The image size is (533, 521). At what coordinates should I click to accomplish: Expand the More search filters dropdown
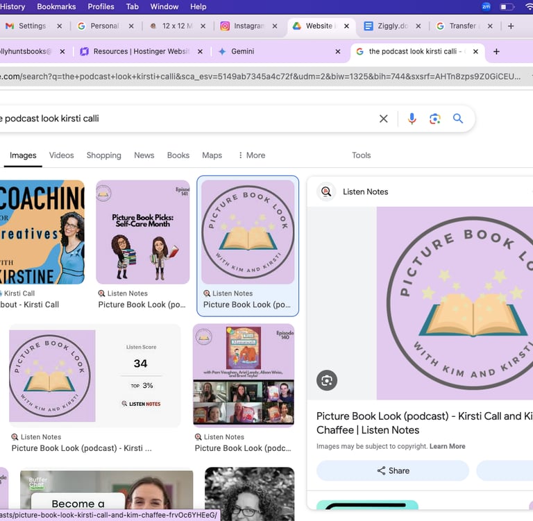(251, 155)
